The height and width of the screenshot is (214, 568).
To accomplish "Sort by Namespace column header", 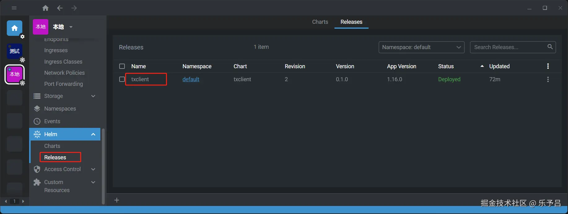I will click(x=197, y=66).
